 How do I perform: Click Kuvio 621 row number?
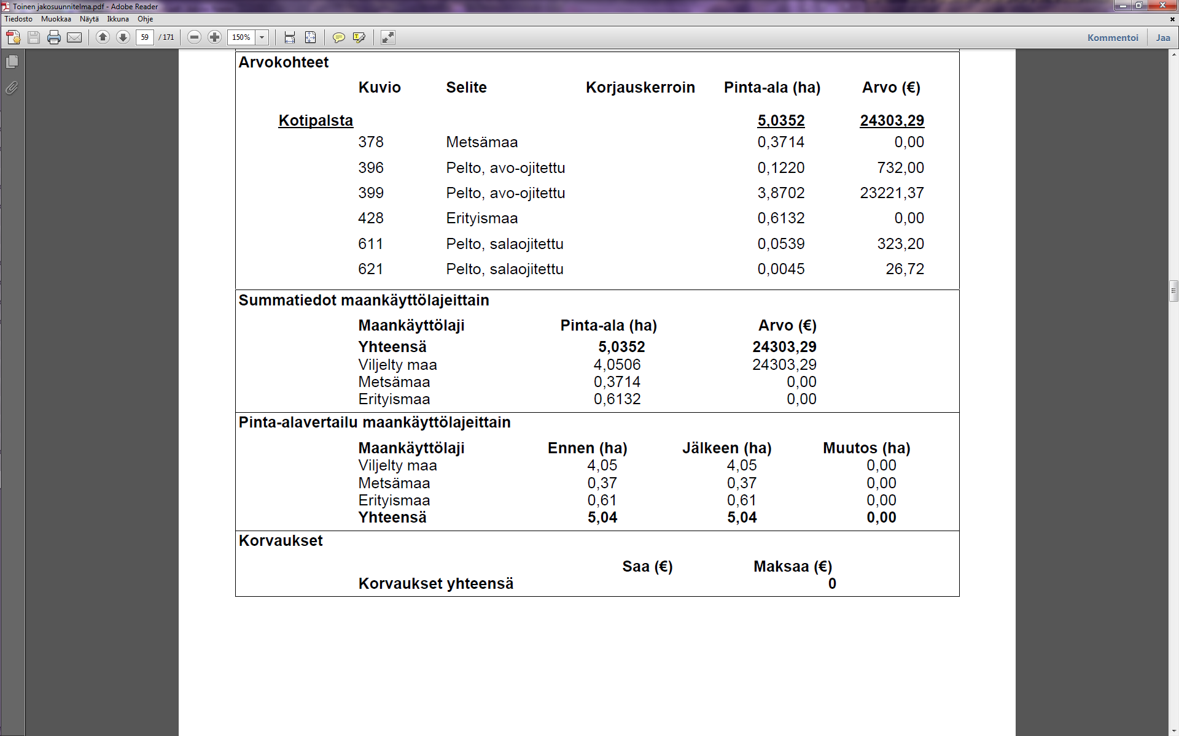pos(371,269)
